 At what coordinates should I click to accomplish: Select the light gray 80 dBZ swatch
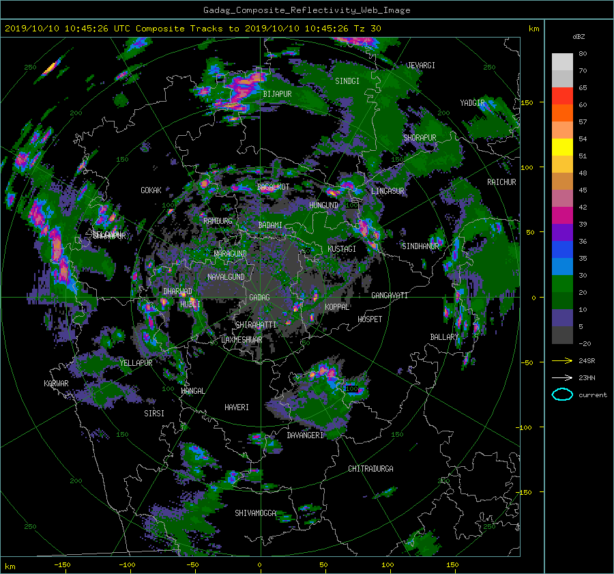(x=562, y=61)
